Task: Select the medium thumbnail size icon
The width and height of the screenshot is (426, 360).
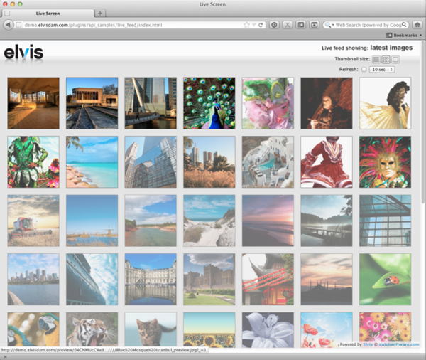Action: tap(386, 59)
